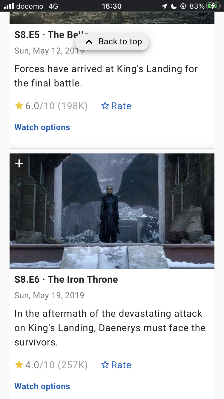Viewport: 224px width, 399px height.
Task: Tap the yellow star next to 6.0/10
Action: [19, 106]
